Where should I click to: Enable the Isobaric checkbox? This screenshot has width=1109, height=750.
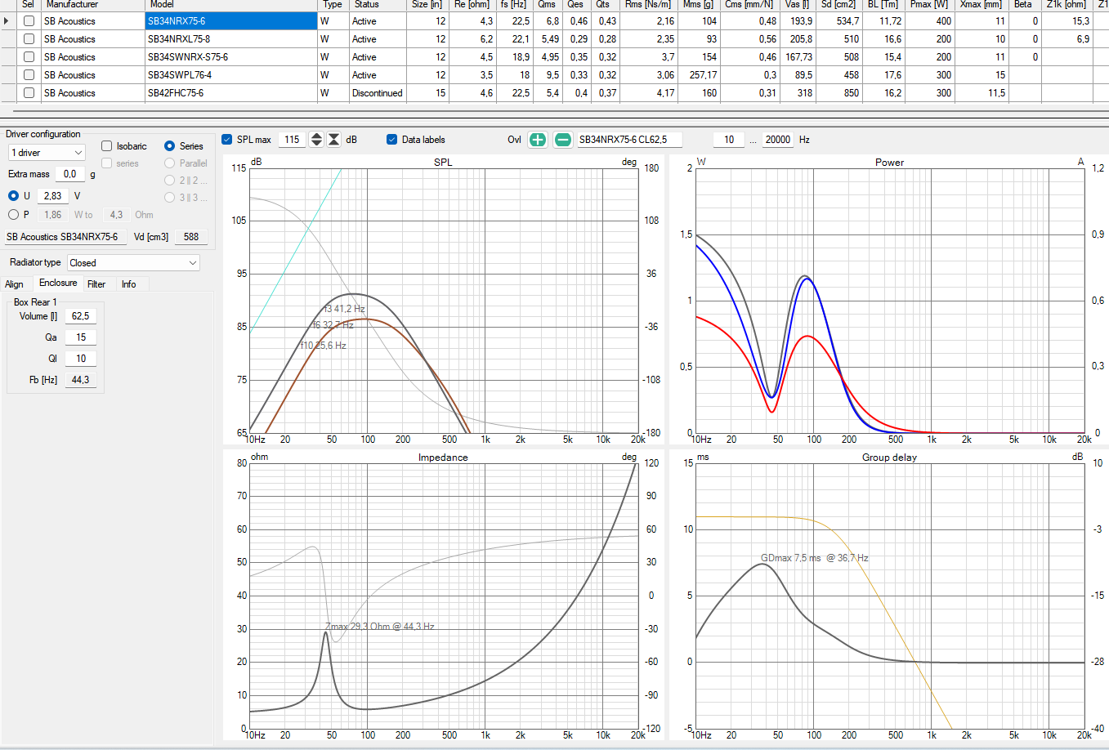coord(107,146)
